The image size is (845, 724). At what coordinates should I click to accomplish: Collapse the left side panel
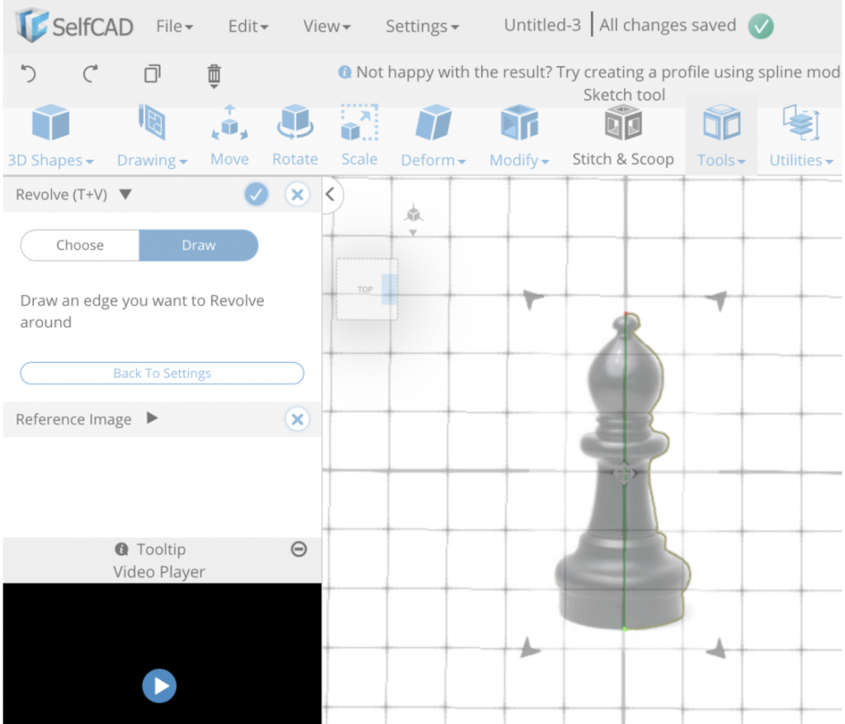[330, 195]
